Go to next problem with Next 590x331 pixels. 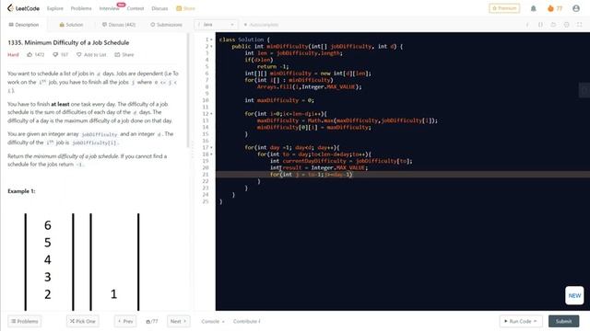point(178,321)
